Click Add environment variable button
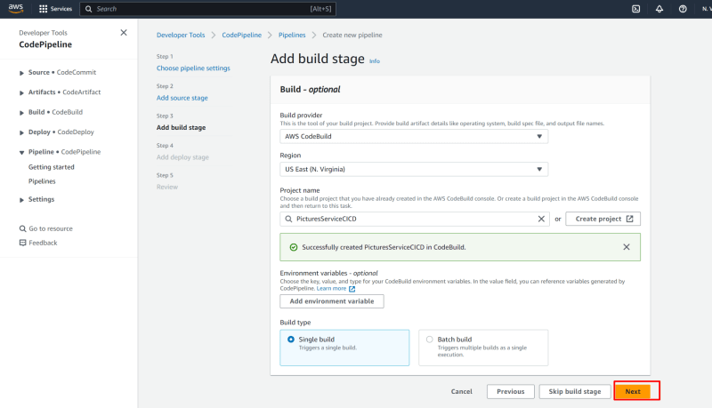The image size is (712, 408). [332, 301]
